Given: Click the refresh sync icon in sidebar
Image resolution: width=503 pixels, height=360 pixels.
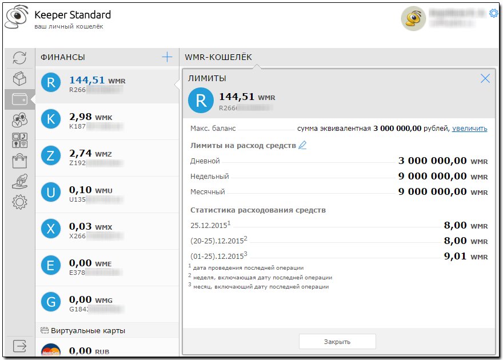Looking at the screenshot, I should (x=19, y=58).
